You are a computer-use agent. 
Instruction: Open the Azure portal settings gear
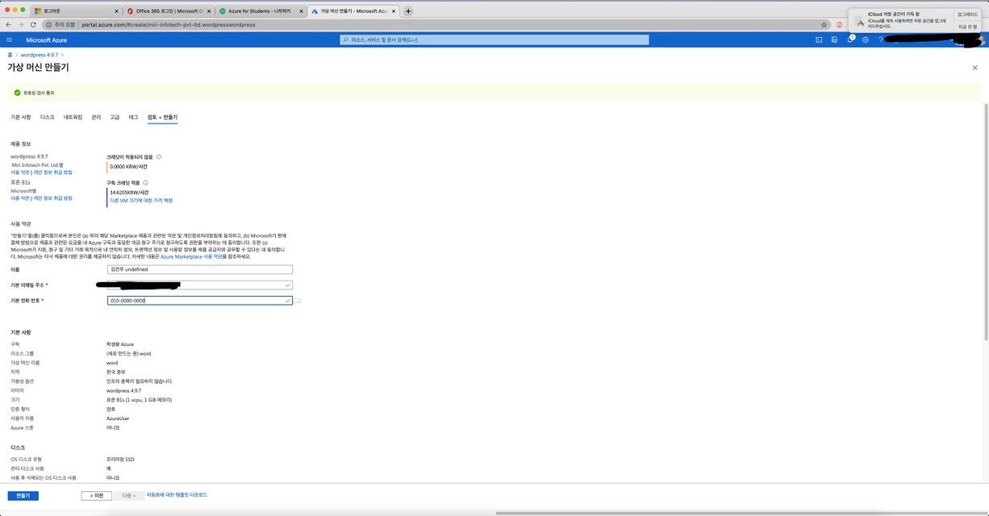coord(865,40)
